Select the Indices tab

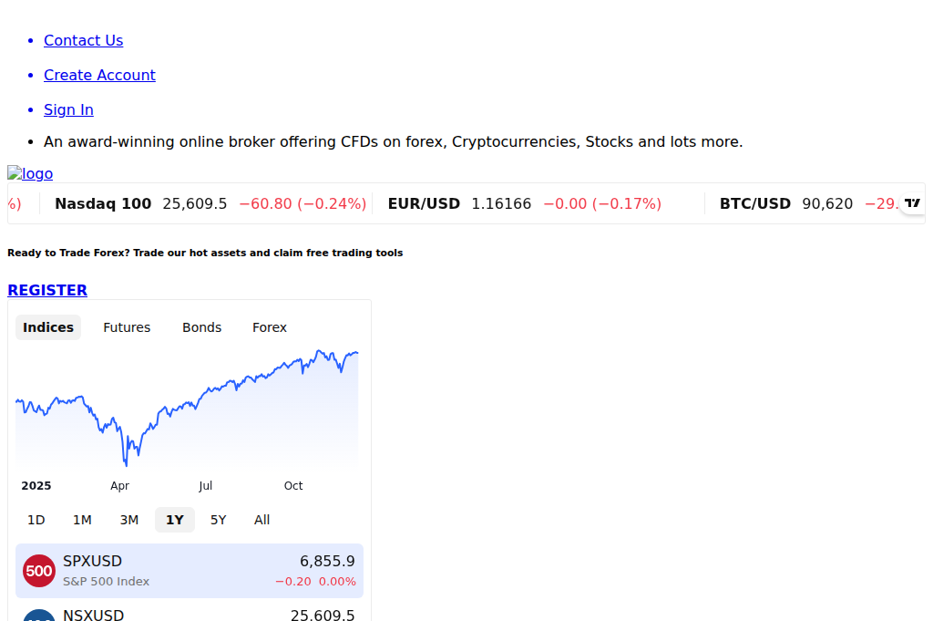(x=47, y=327)
